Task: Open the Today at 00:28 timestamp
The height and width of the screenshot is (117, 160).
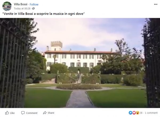Action: coord(22,9)
